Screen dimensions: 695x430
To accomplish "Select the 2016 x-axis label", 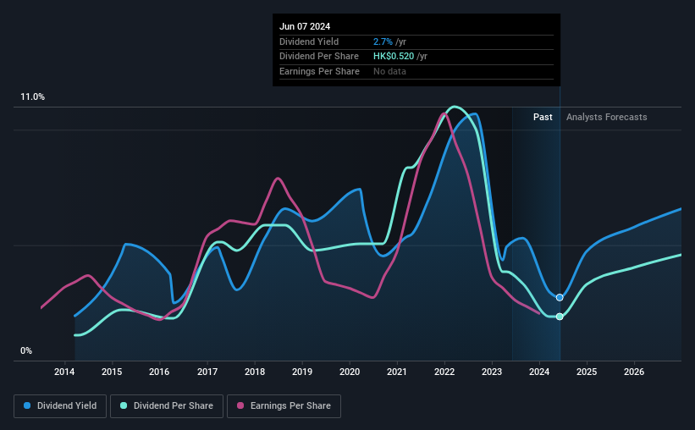I will 159,372.
